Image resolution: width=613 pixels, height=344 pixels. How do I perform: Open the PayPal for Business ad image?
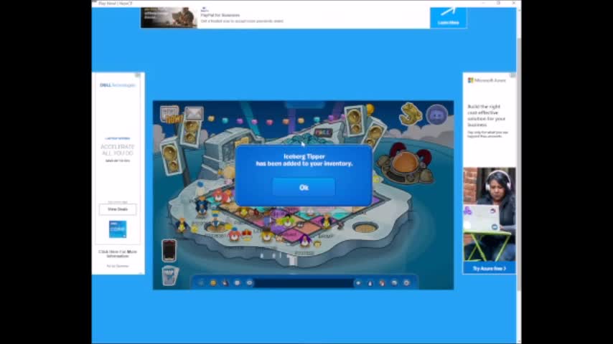169,18
